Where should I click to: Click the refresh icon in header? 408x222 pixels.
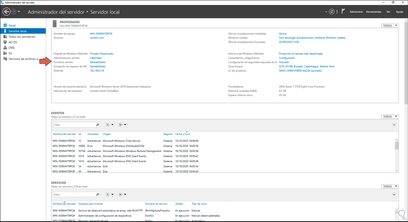332,12
